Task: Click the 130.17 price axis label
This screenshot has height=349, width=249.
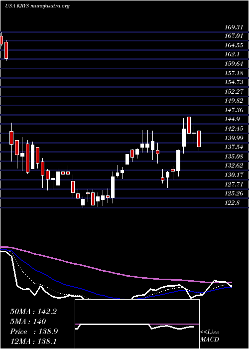Action: pyautogui.click(x=234, y=175)
